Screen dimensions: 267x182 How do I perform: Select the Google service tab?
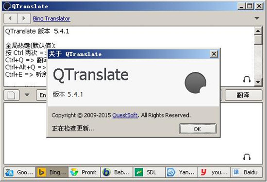pos(20,172)
